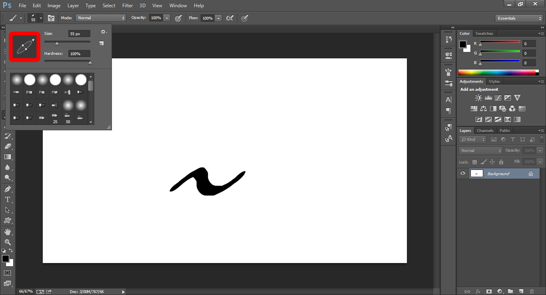Switch to the Swatches tab
The width and height of the screenshot is (546, 295).
point(484,34)
